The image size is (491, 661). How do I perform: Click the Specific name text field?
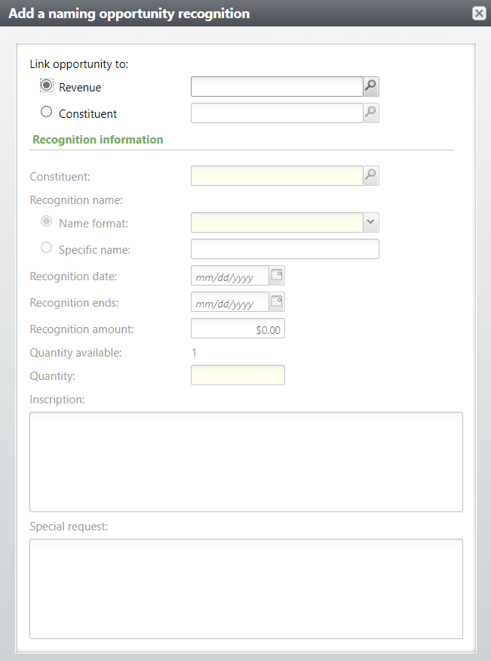[284, 249]
